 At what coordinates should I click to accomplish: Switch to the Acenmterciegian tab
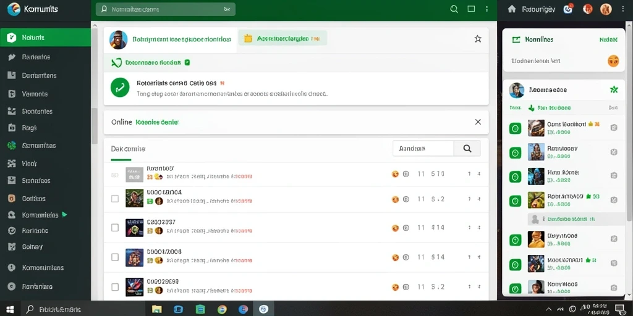click(282, 38)
